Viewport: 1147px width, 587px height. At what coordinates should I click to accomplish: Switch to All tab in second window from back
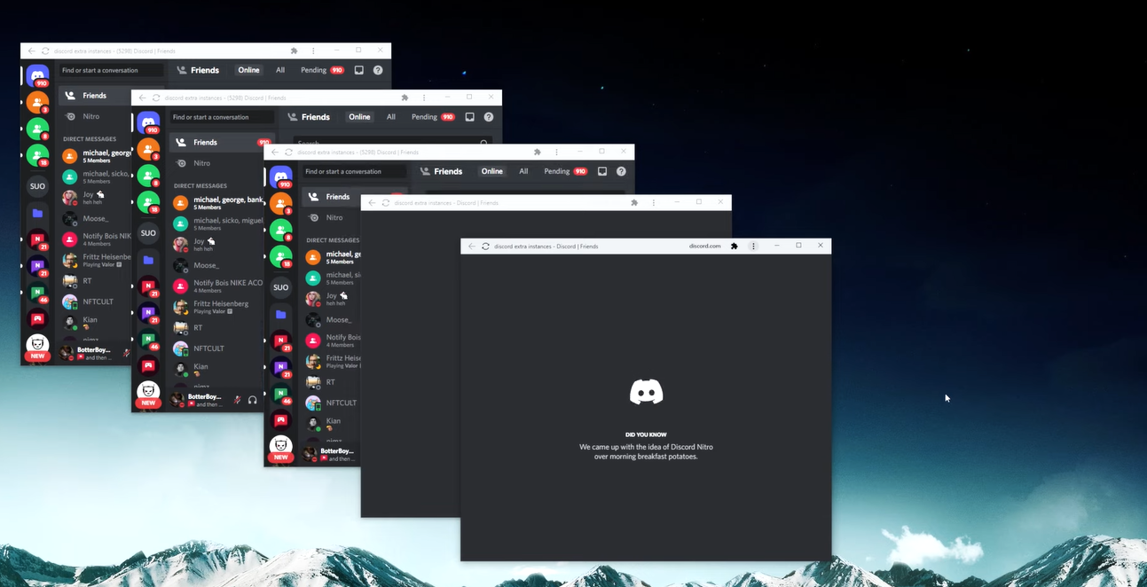coord(391,117)
